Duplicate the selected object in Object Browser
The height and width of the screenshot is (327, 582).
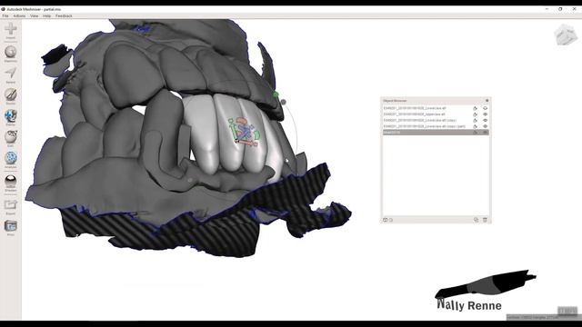476,220
